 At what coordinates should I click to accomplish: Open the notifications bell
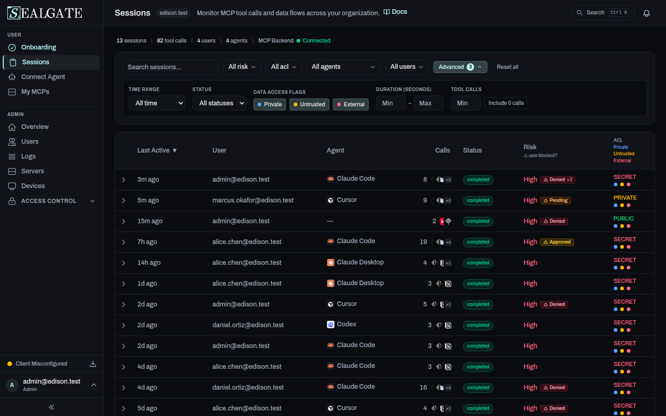click(647, 13)
